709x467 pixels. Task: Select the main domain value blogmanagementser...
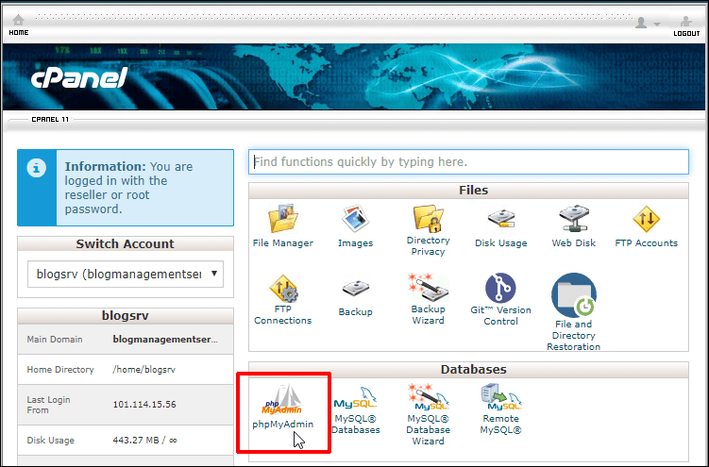click(x=165, y=340)
